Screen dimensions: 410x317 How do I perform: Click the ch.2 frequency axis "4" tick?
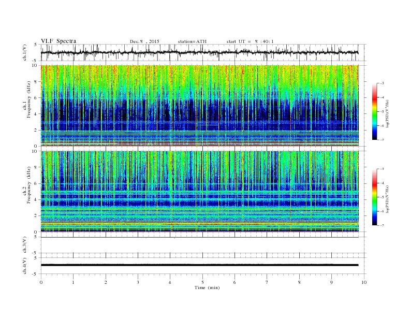36,199
